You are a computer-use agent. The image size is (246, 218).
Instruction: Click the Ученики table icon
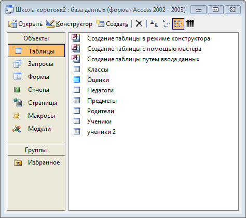click(x=77, y=121)
